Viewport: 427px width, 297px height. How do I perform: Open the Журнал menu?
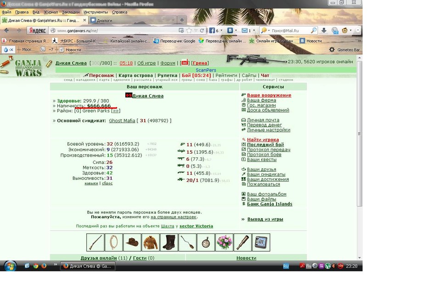point(51,12)
